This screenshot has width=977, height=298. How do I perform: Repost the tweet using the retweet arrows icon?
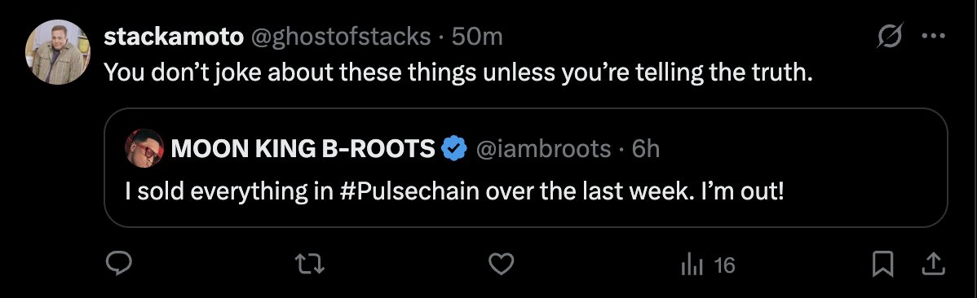(x=310, y=265)
